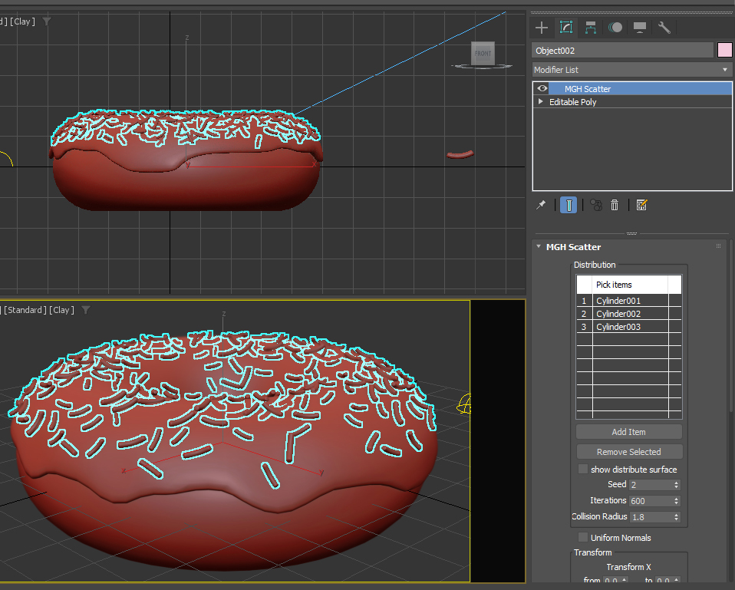Toggle MGH Scatter modifier eye visibility
The image size is (735, 590).
[542, 88]
